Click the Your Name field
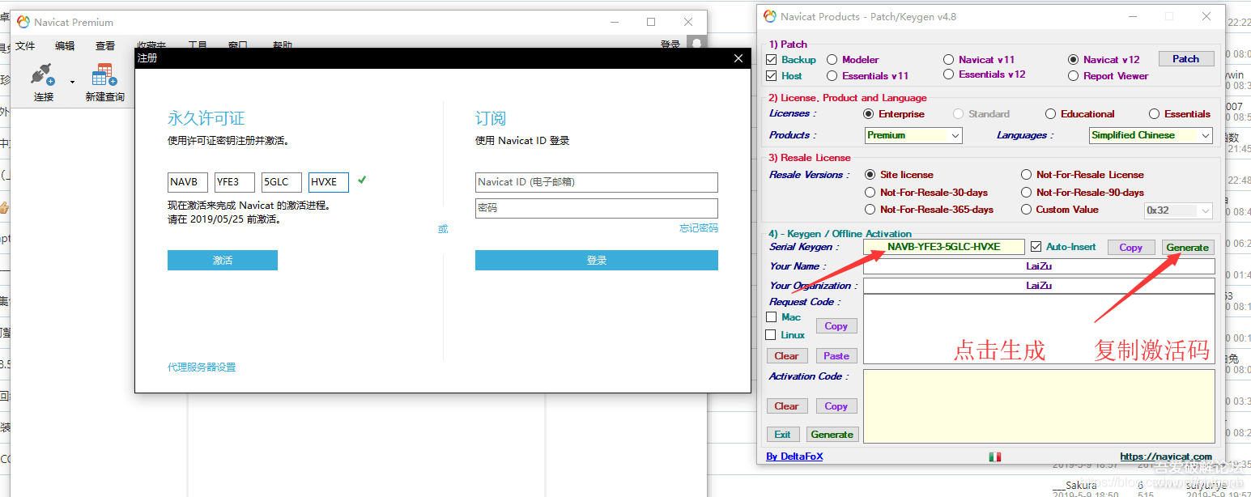This screenshot has width=1251, height=497. coord(1039,266)
